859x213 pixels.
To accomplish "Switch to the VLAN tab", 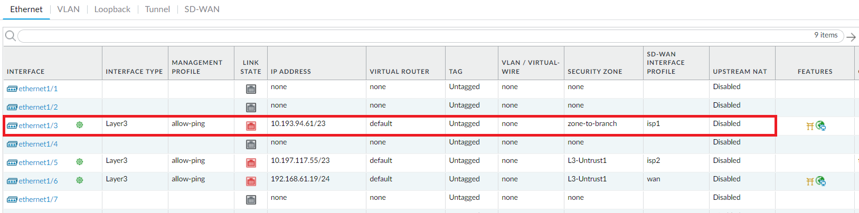I will (68, 9).
